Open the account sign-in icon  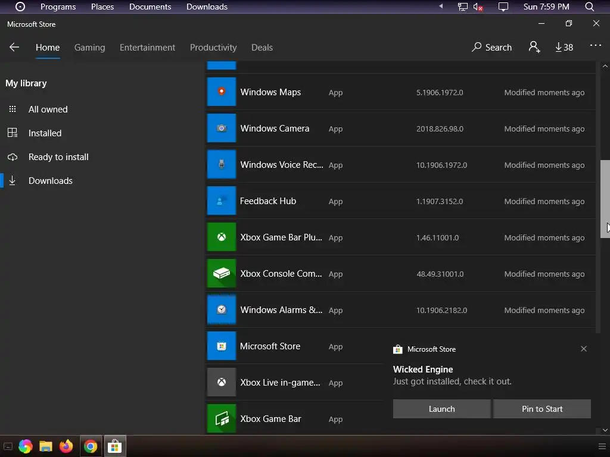(x=534, y=47)
